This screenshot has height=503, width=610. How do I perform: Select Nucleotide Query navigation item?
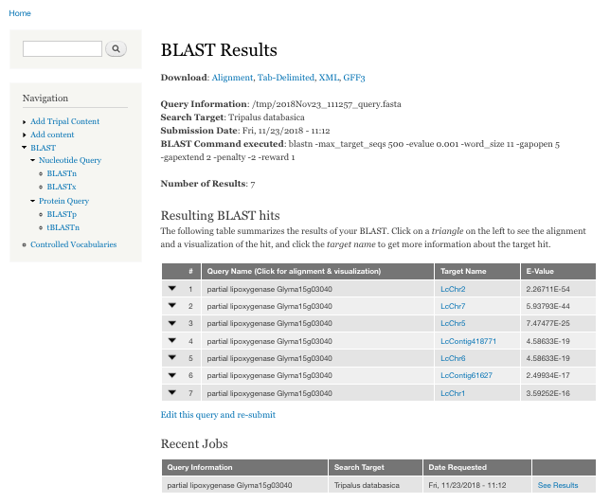coord(70,160)
